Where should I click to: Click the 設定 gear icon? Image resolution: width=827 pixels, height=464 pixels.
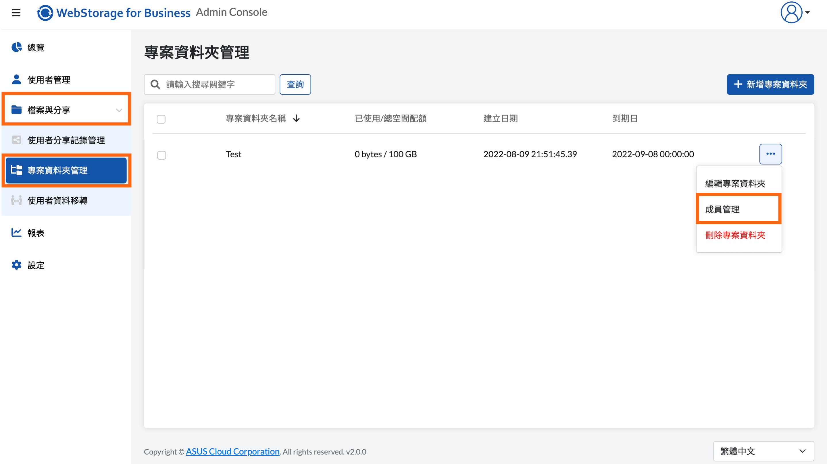(x=16, y=265)
